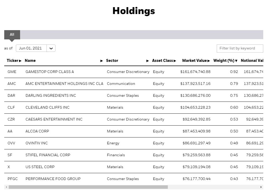
Task: Click GameStop weight 0.92
Action: 234,72
